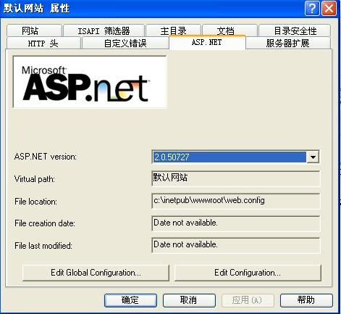Expand the ASP.NET version dropdown arrow
341x314 pixels.
[313, 157]
